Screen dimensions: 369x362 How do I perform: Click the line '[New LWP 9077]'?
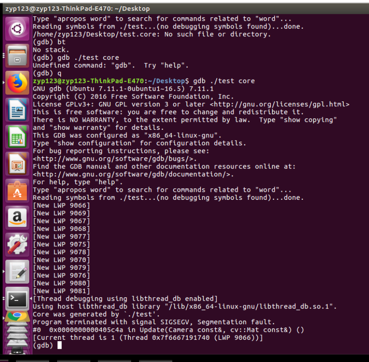click(x=62, y=237)
